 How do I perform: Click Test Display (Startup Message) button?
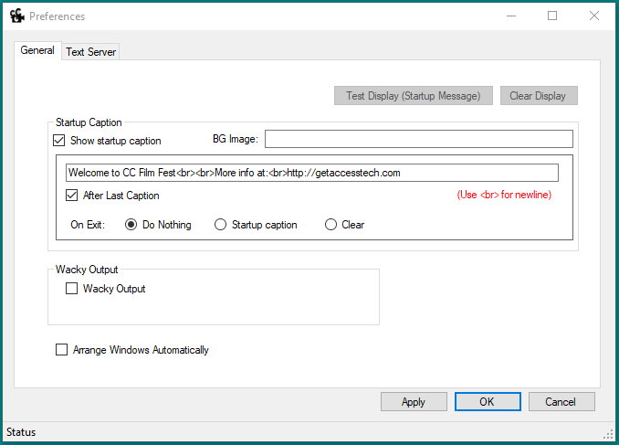coord(414,96)
